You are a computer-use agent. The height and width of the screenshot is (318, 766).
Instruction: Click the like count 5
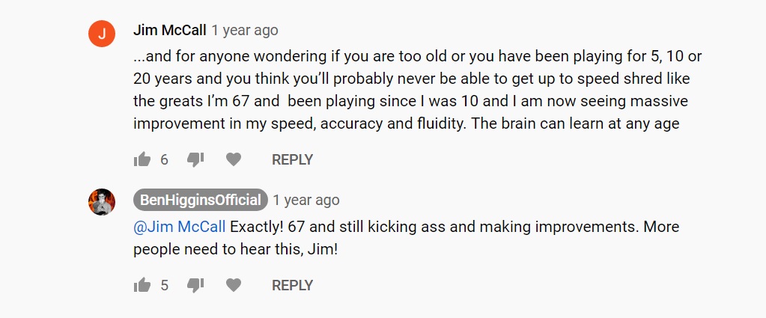164,285
